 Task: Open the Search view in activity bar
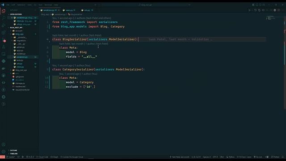point(4,18)
